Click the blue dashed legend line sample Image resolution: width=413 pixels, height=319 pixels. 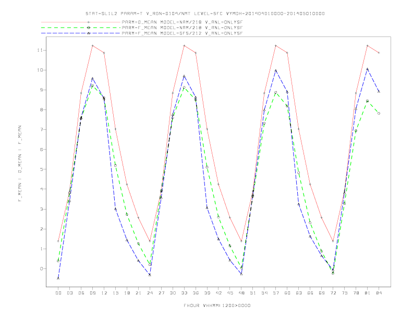[81, 33]
